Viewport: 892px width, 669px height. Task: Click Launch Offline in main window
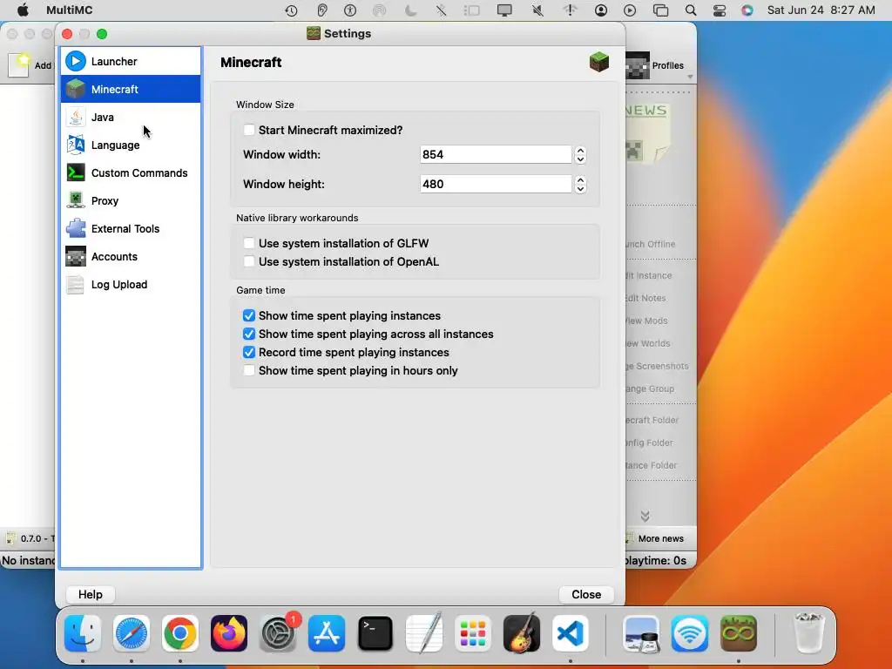pyautogui.click(x=650, y=244)
